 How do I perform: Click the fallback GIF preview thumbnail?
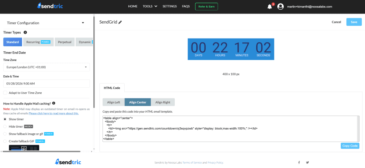[24, 148]
